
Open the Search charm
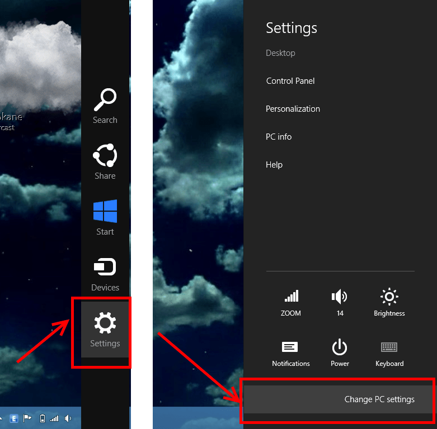[105, 106]
